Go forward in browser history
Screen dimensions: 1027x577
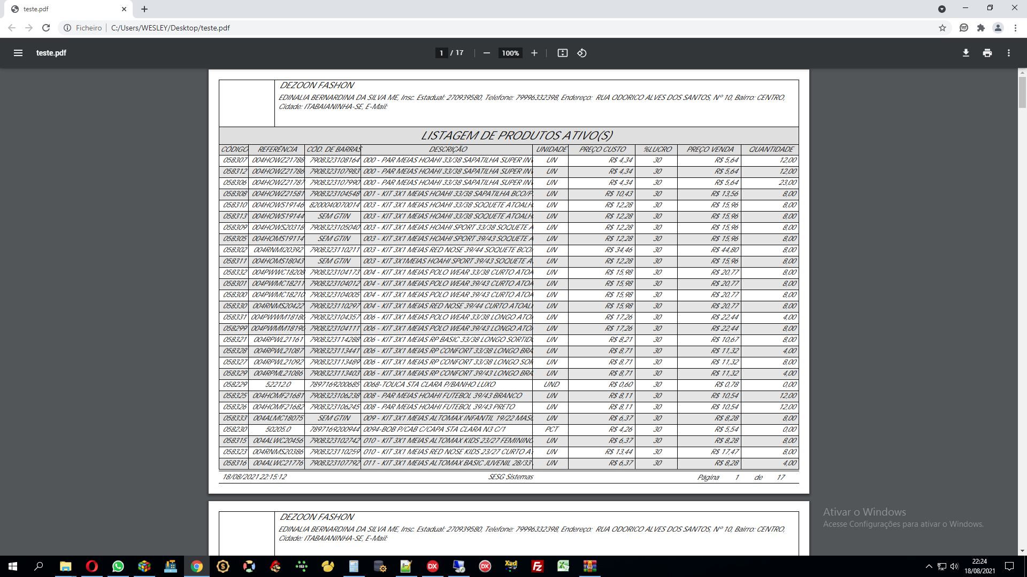tap(29, 28)
